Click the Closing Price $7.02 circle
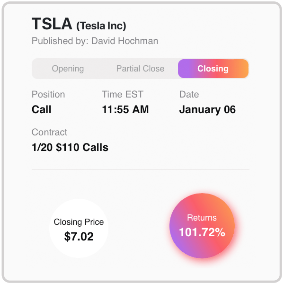 click(79, 228)
